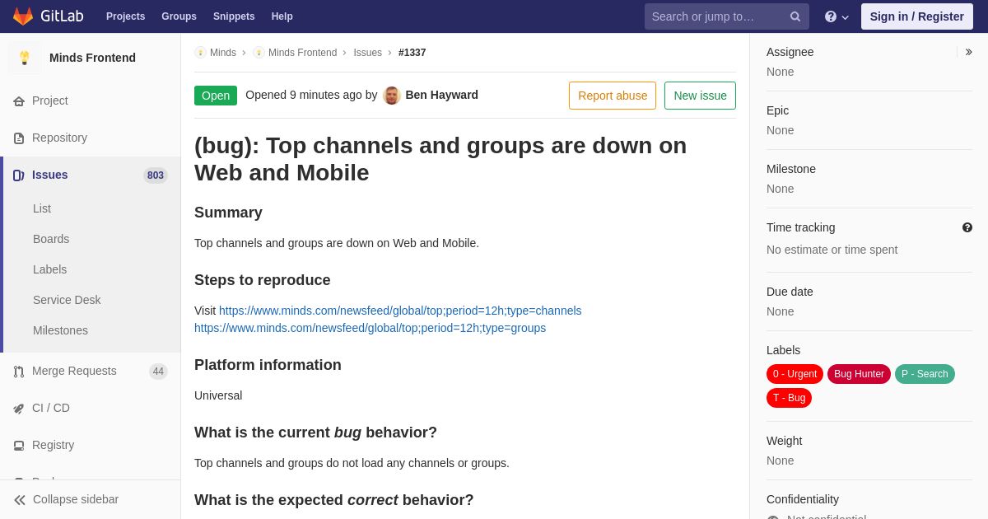
Task: Click the Registry icon
Action: 19,446
